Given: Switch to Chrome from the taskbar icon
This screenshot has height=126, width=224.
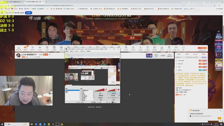Looking at the screenshot, I should pos(62,124).
